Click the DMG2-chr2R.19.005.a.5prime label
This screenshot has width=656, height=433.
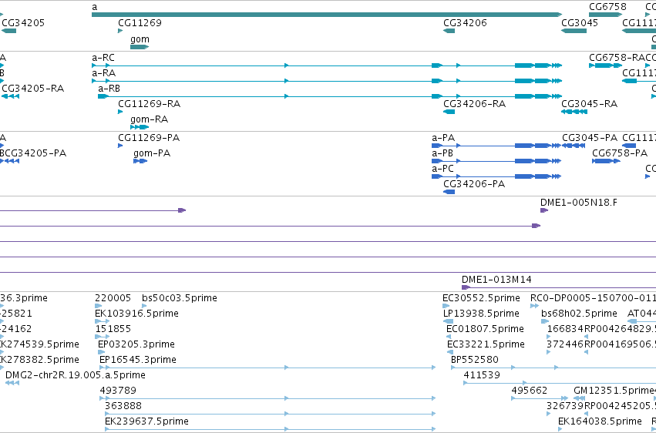click(76, 375)
